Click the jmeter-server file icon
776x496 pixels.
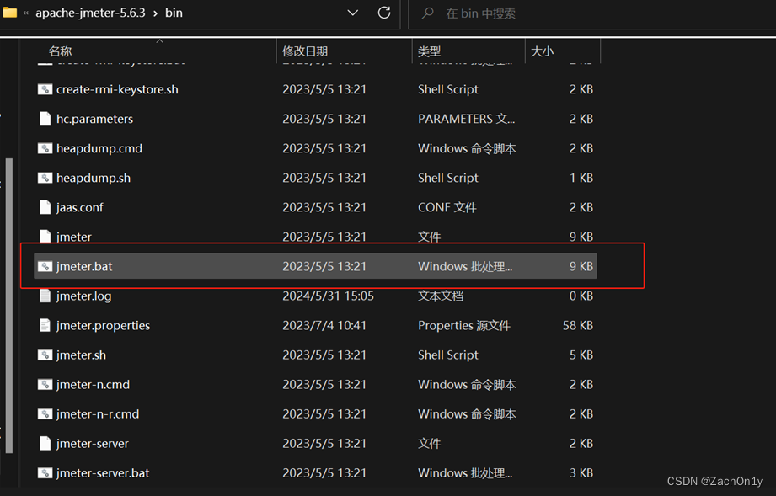pos(45,444)
